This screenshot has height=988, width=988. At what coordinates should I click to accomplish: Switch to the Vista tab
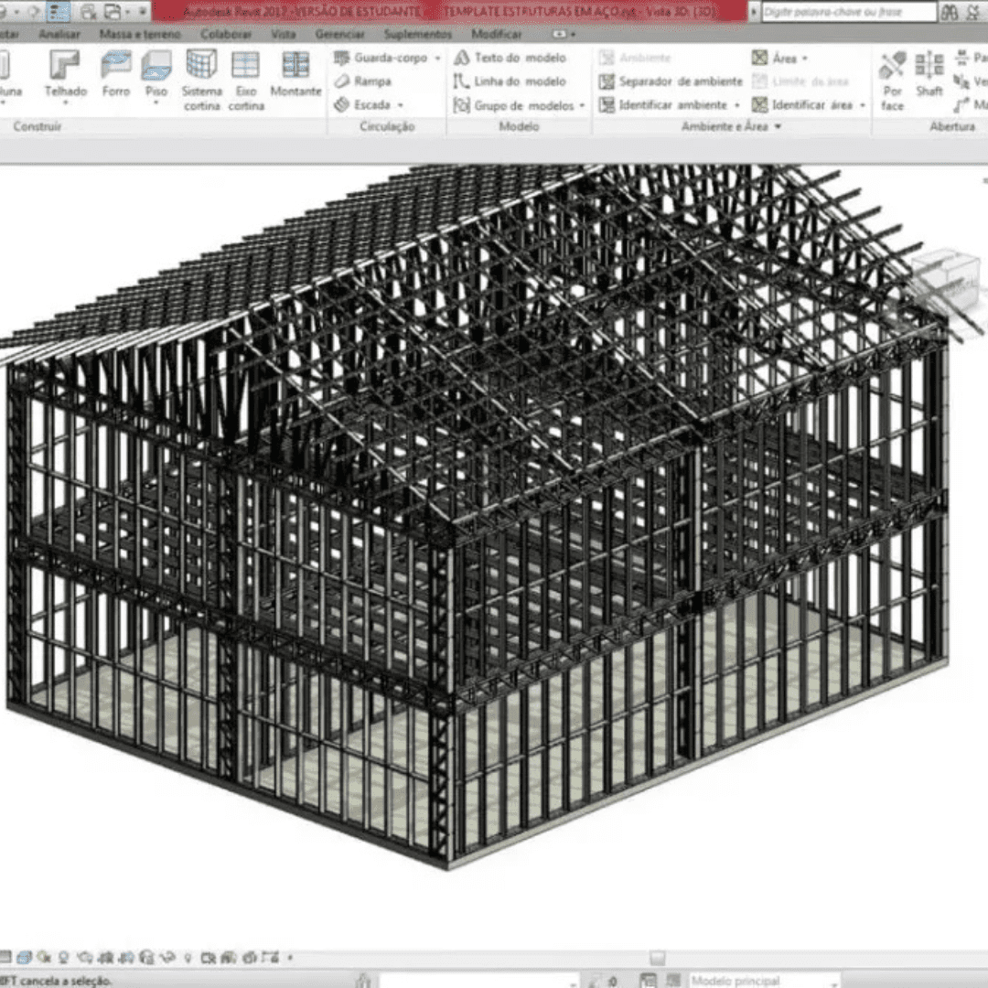click(x=284, y=34)
